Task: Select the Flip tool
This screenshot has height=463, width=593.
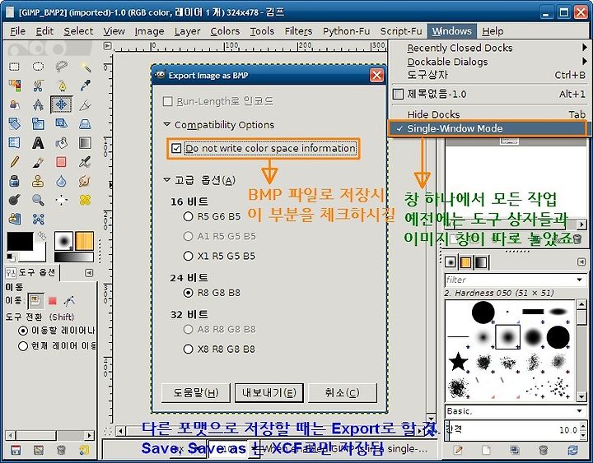Action: pos(14,142)
